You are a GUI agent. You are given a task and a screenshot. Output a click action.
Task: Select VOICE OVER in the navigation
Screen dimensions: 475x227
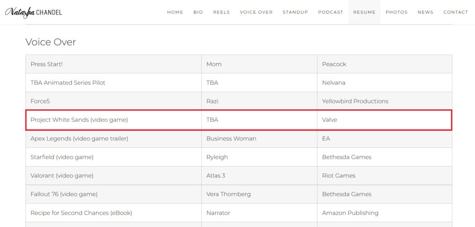click(256, 12)
